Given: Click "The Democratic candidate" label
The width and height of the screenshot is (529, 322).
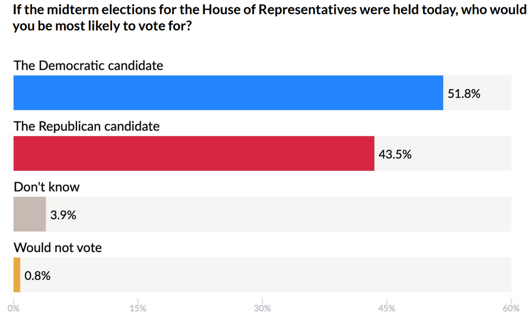Looking at the screenshot, I should pos(88,66).
